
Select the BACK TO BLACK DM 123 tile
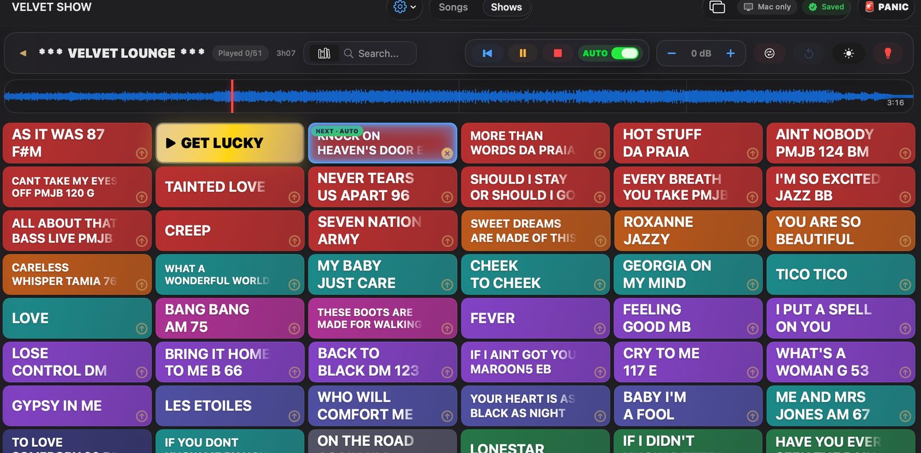[x=382, y=361]
